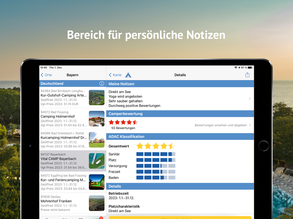Select Camping Holmernhof list entry
293x219 pixels.
pyautogui.click(x=72, y=119)
